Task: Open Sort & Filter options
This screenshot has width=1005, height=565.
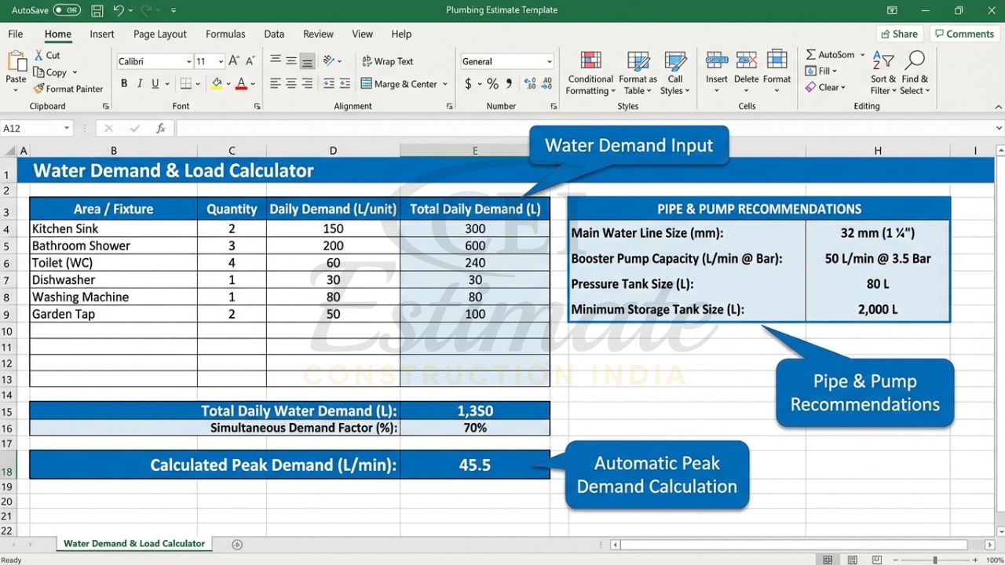Action: click(x=883, y=71)
